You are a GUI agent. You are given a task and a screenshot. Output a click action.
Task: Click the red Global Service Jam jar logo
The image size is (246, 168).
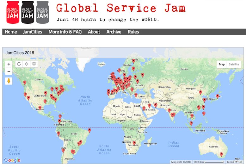tap(13, 12)
